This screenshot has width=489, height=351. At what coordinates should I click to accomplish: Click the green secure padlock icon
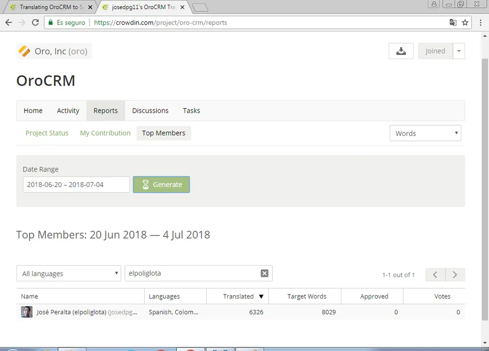pyautogui.click(x=50, y=22)
